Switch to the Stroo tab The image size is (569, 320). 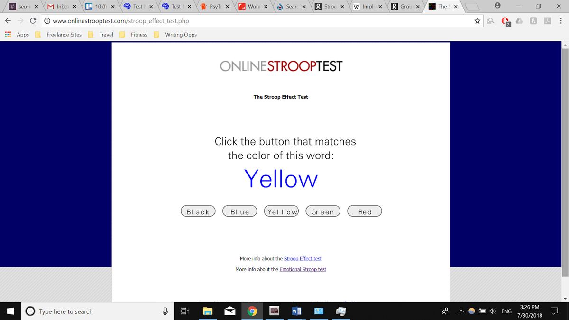(x=330, y=7)
